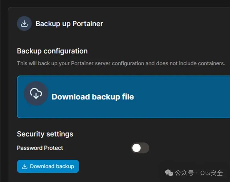Click the "Security settings" heading
230x182 pixels.
point(45,134)
